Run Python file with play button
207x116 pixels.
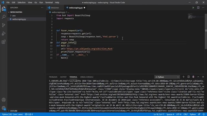193,8
